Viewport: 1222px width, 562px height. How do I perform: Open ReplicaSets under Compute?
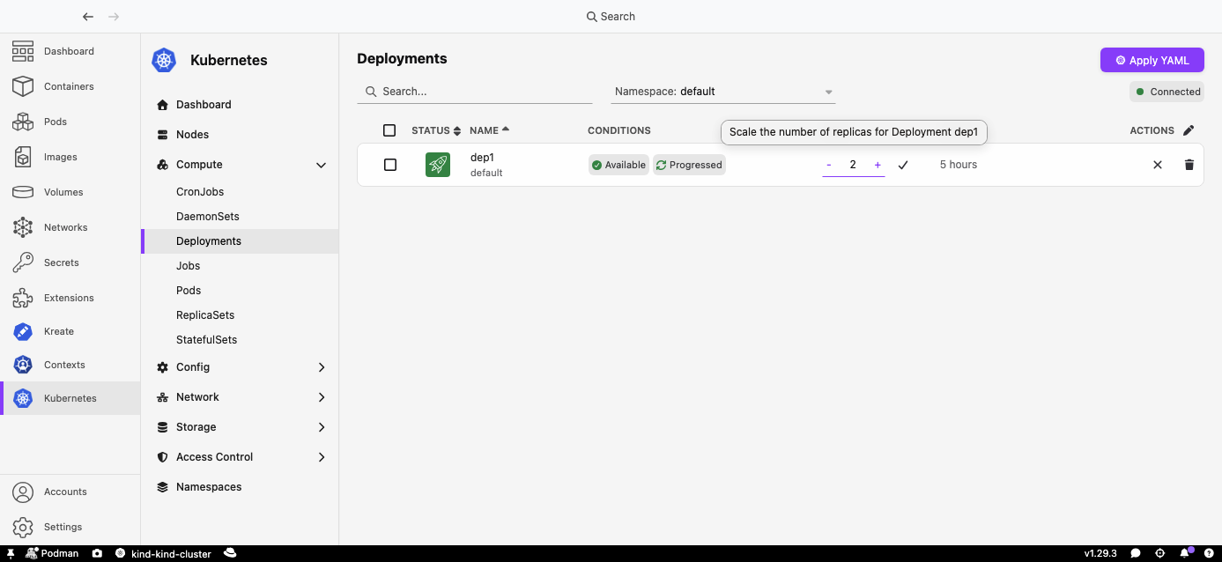[205, 315]
